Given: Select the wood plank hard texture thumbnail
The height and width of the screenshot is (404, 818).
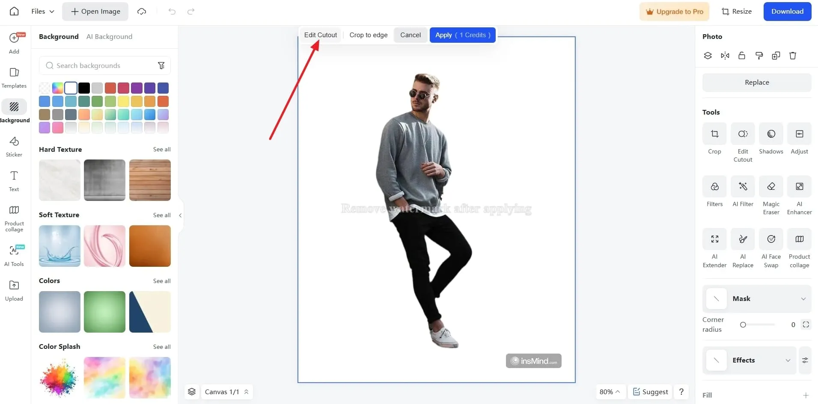Looking at the screenshot, I should click(x=150, y=180).
